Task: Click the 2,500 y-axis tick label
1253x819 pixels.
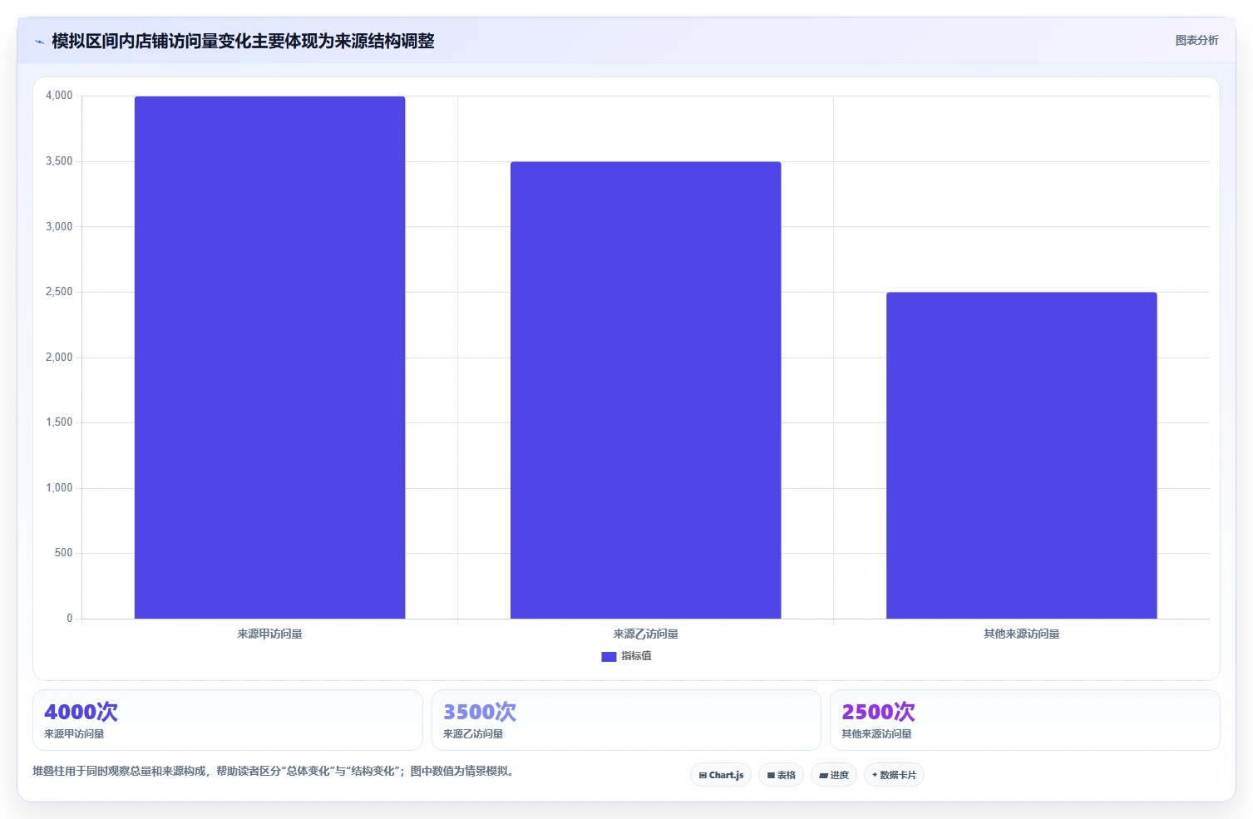Action: 59,292
